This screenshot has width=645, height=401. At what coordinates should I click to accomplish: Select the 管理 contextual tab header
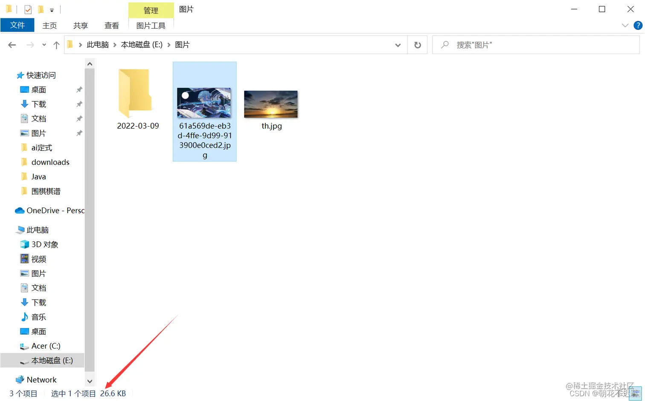pos(151,10)
